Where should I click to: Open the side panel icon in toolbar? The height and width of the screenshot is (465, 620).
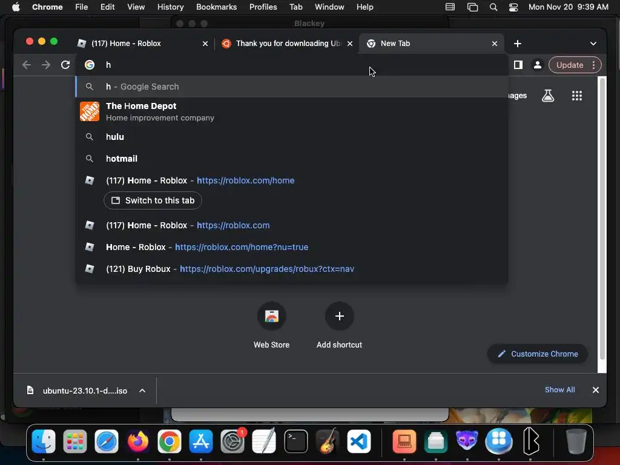click(518, 65)
